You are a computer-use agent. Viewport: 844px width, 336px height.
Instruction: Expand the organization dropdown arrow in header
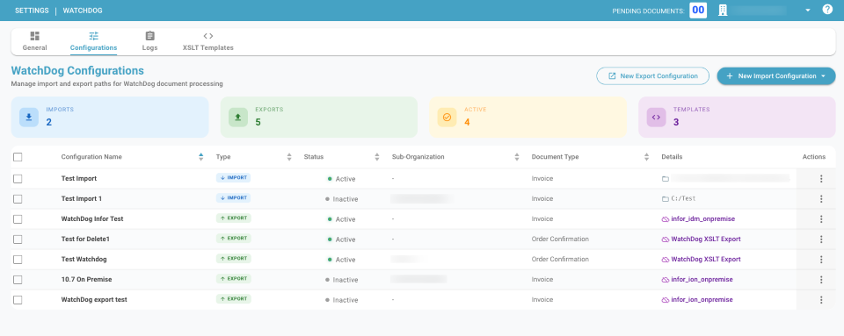808,11
